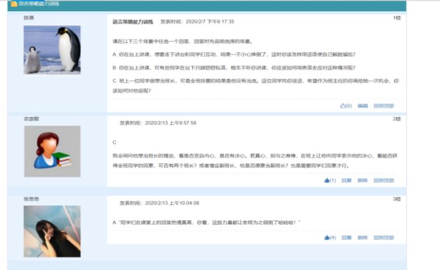Open the cartoon girl-with-books avatar on 2楼

[x=52, y=152]
